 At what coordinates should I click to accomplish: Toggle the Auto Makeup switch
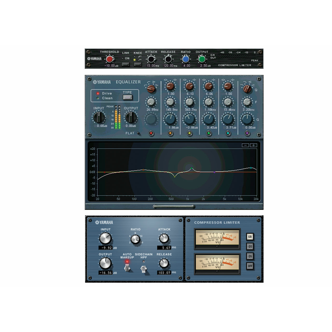click(127, 268)
